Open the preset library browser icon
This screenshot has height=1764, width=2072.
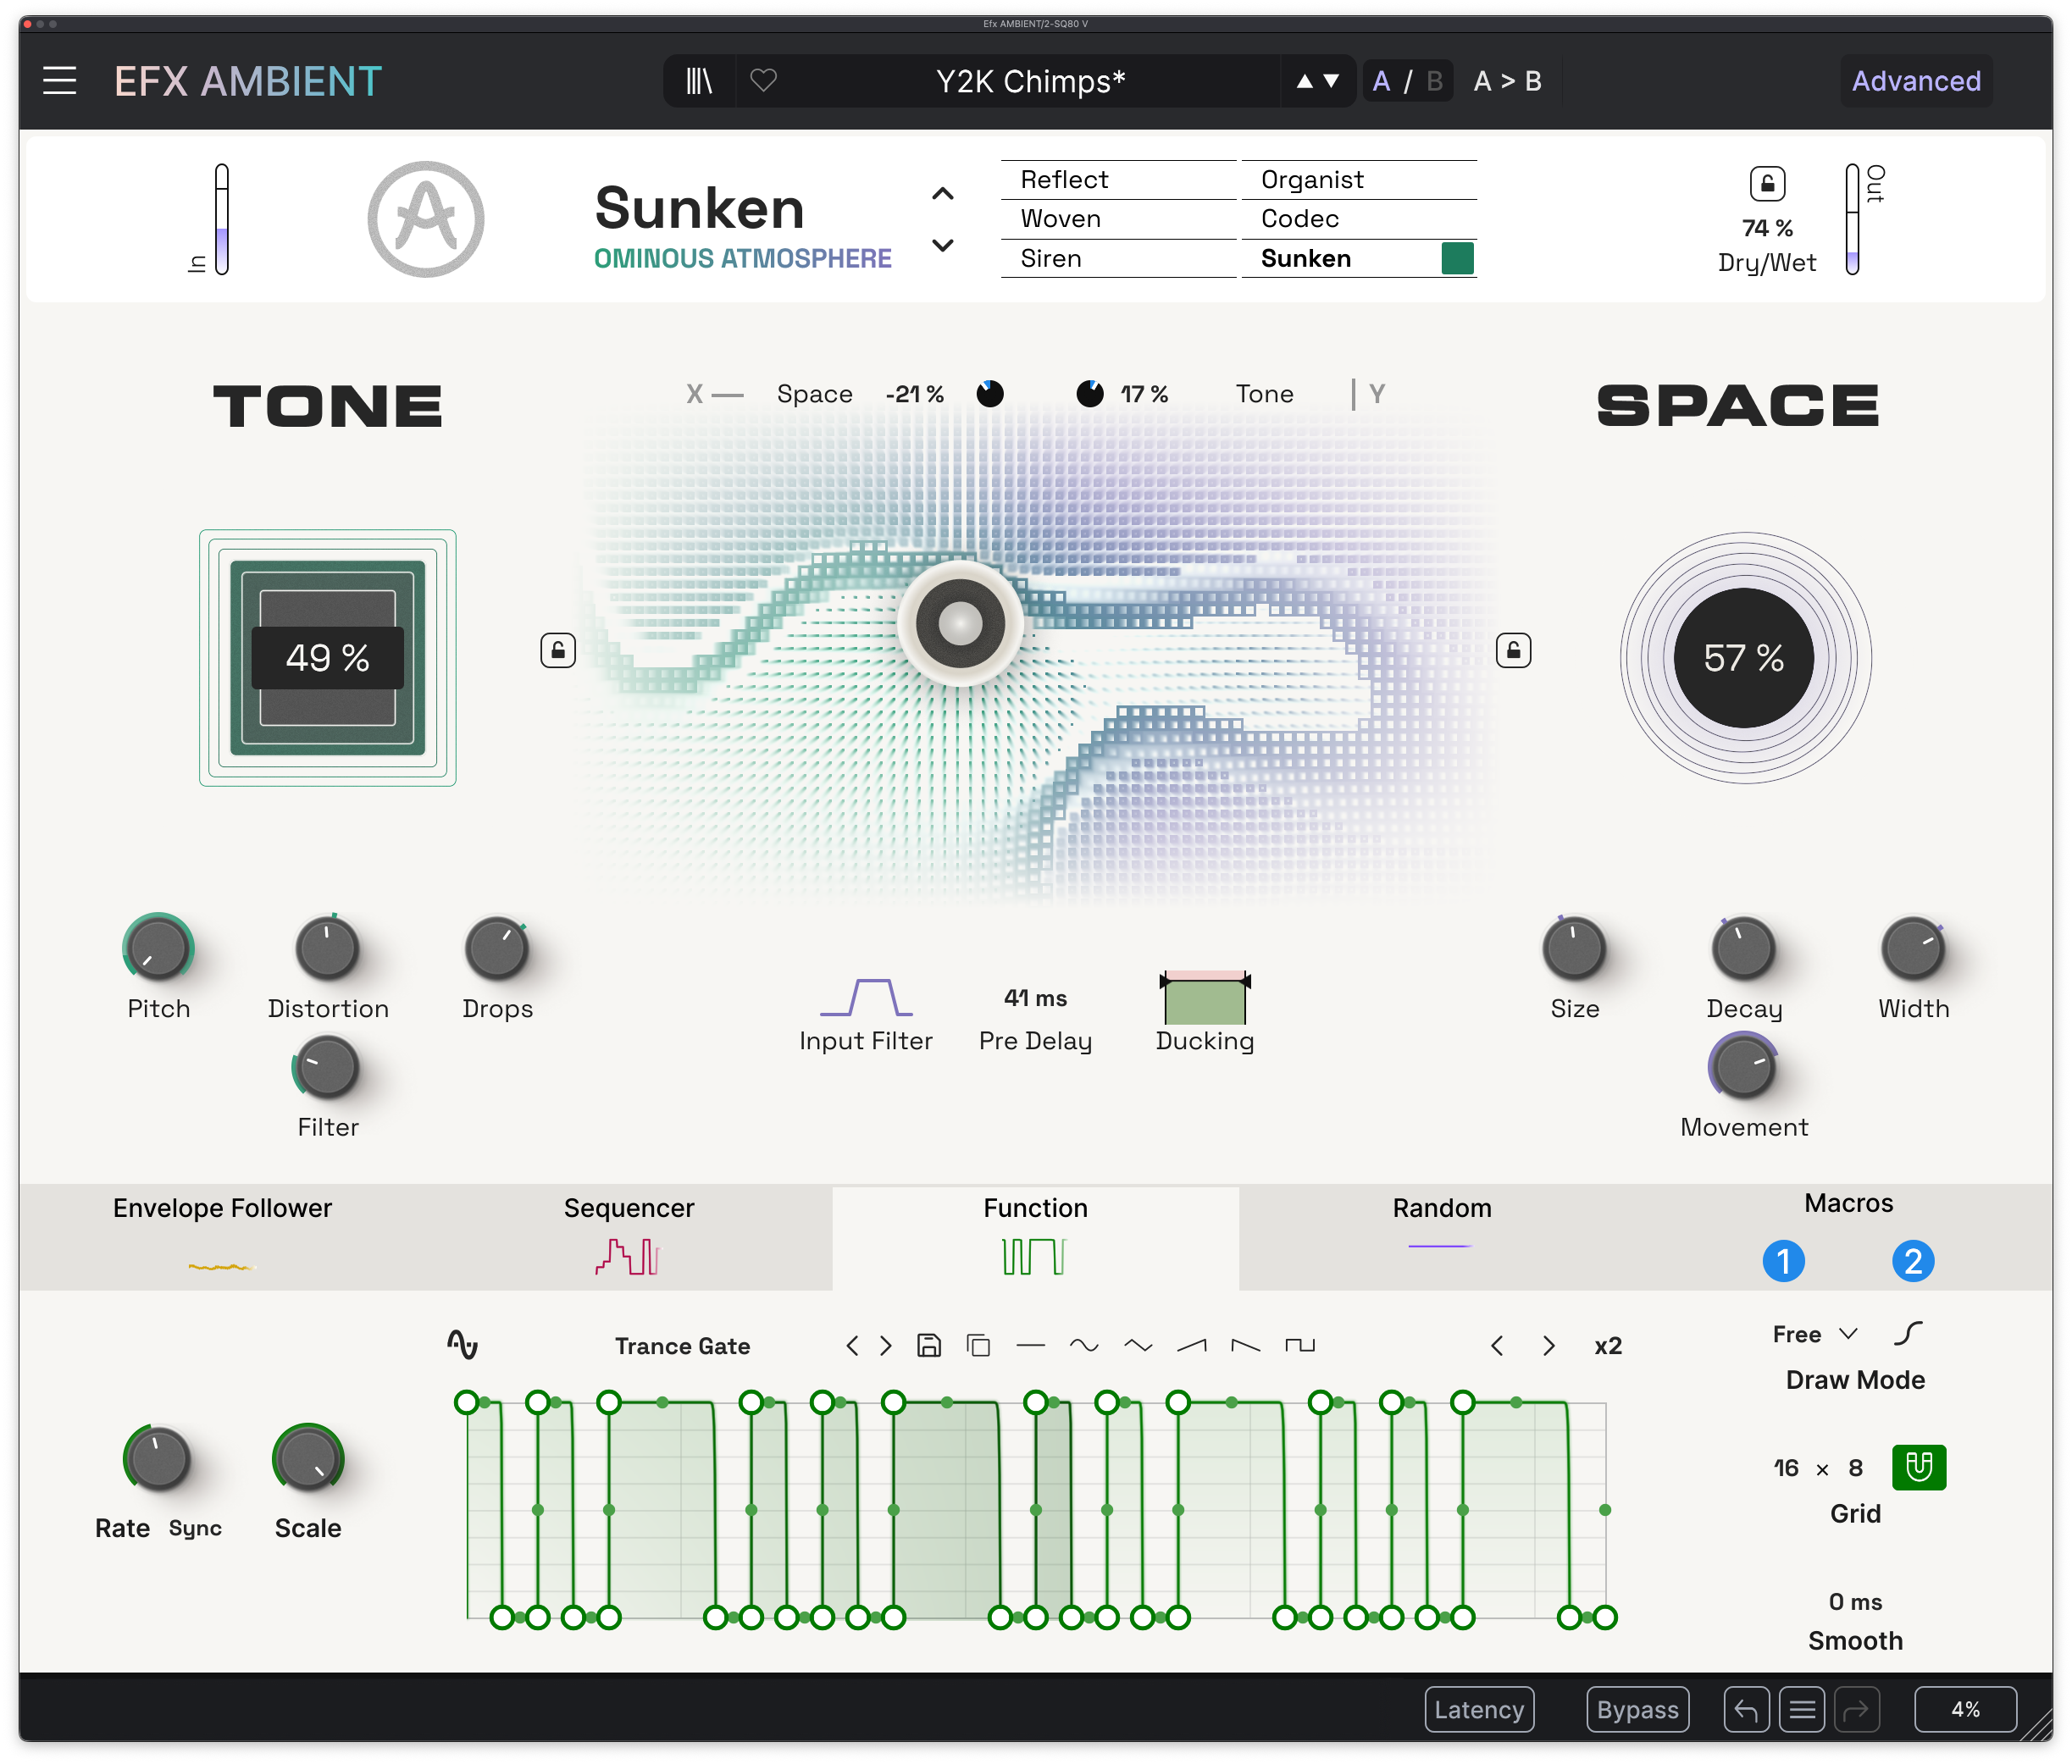pos(700,81)
